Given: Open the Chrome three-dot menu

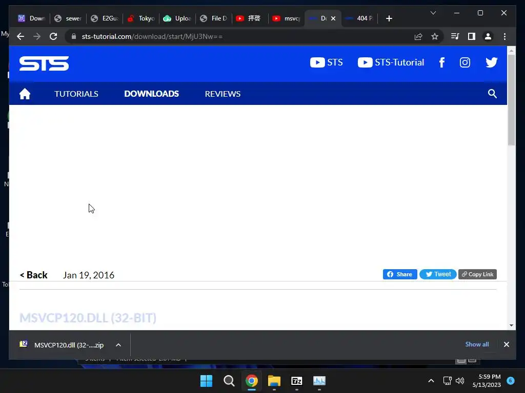Looking at the screenshot, I should [504, 36].
